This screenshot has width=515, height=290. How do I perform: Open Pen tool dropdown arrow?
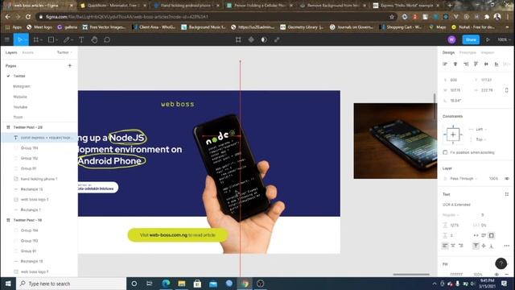[72, 40]
